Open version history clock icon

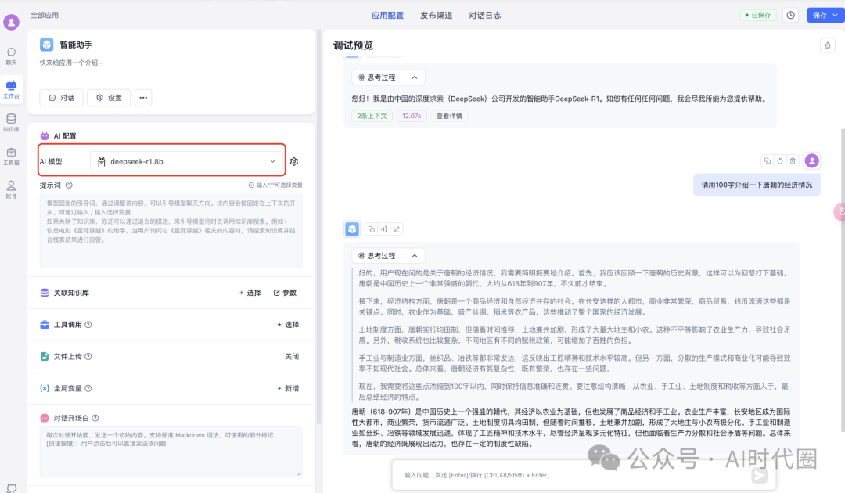[790, 15]
